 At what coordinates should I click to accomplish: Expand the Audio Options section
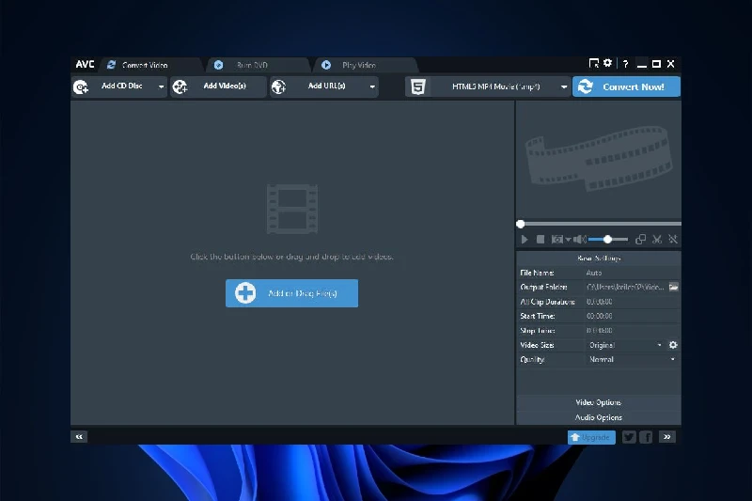(x=599, y=417)
